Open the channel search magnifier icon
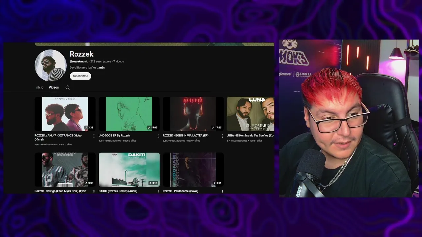The height and width of the screenshot is (237, 422). click(x=68, y=87)
